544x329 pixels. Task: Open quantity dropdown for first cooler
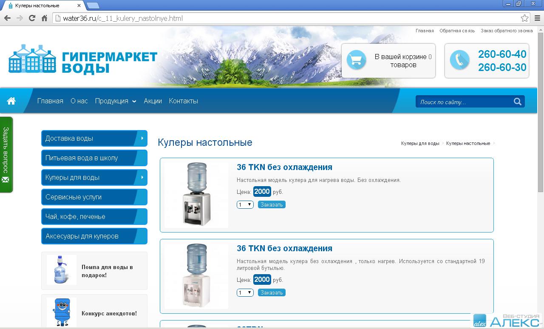click(x=245, y=205)
